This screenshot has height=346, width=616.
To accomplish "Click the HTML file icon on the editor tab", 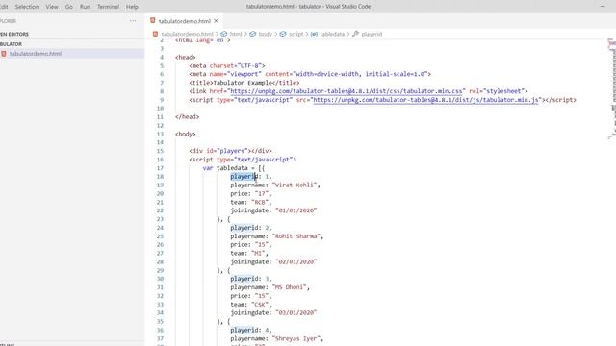I will tap(152, 21).
